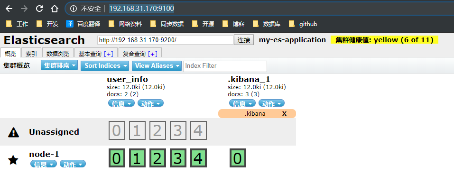This screenshot has height=175, width=454.
Task: Click the browser forward arrow
Action: tap(24, 9)
